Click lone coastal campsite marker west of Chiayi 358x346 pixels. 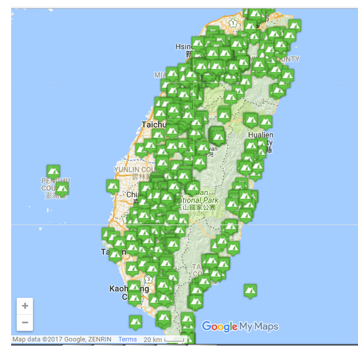click(113, 186)
